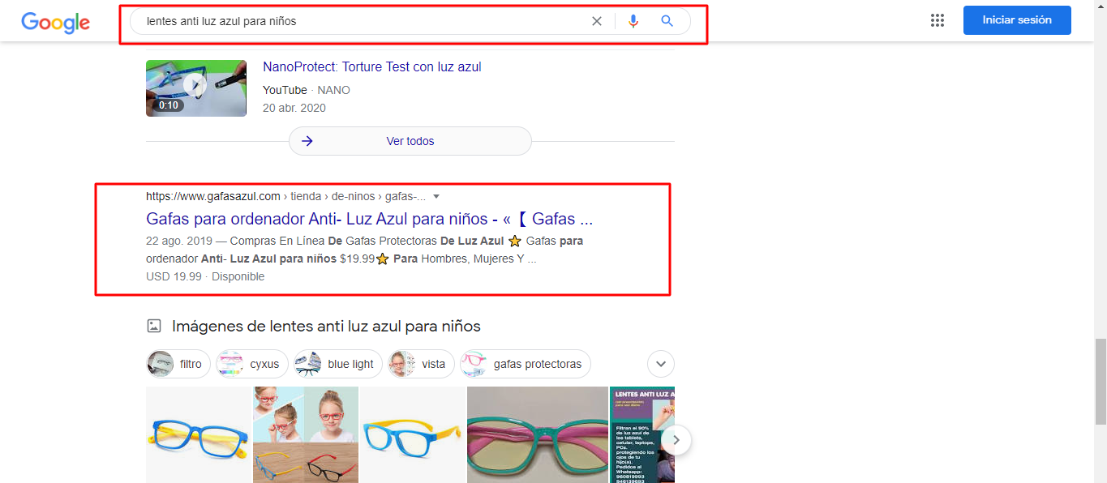The height and width of the screenshot is (483, 1107).
Task: Open girls wearing red glasses image
Action: (306, 434)
